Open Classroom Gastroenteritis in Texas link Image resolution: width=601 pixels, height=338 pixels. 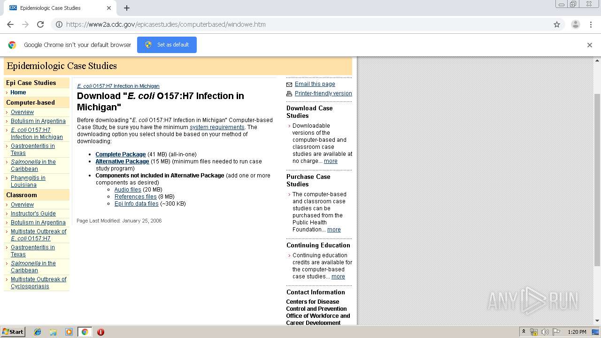[x=32, y=251]
